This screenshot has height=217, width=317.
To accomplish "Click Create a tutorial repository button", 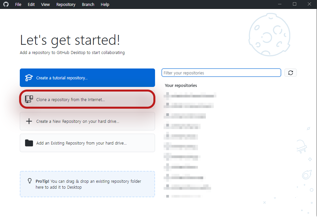I will tap(87, 78).
